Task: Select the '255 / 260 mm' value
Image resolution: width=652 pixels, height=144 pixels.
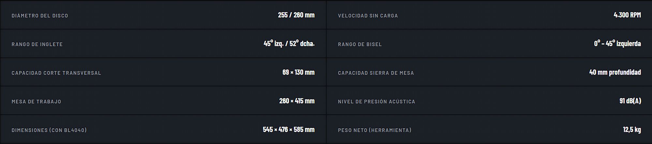Action: [296, 15]
